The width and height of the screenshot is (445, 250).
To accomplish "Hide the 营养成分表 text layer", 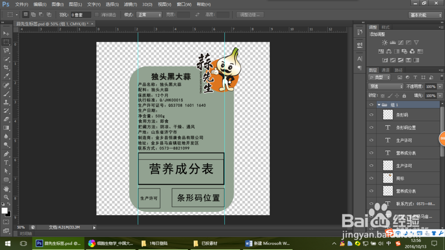I will 371,153.
